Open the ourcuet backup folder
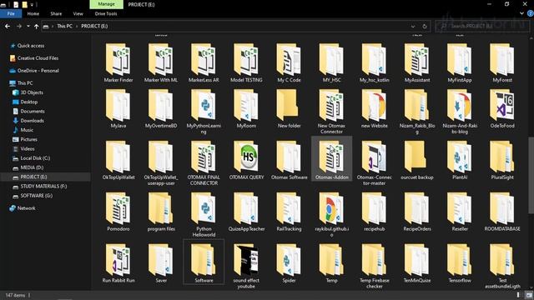534x300 pixels. [417, 161]
